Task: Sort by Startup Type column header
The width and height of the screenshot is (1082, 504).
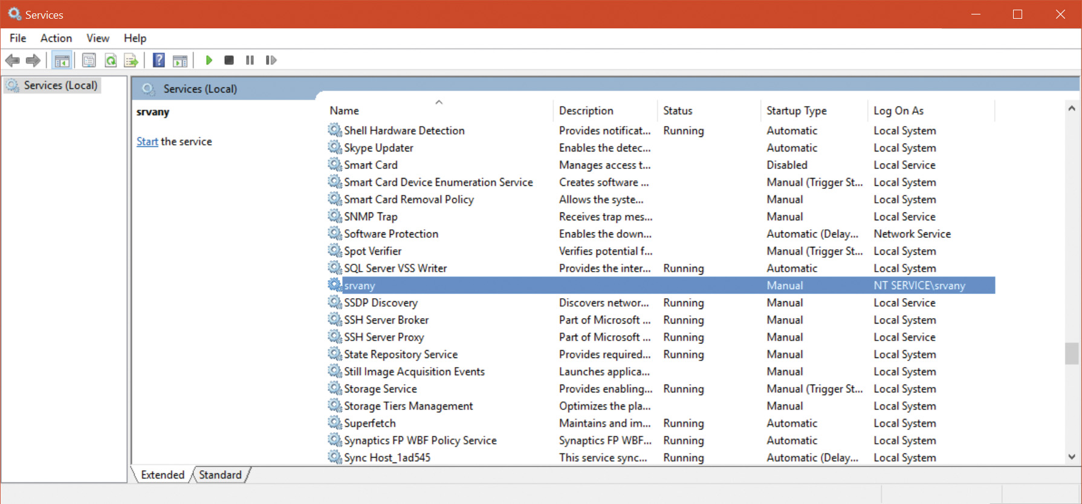Action: click(x=796, y=110)
